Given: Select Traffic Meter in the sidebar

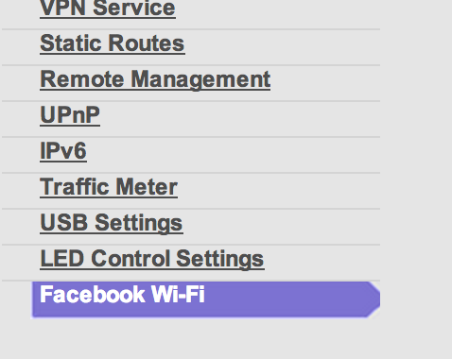Looking at the screenshot, I should (109, 187).
